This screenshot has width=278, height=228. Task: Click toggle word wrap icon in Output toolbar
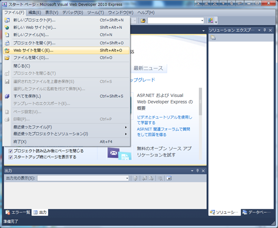(x=169, y=178)
